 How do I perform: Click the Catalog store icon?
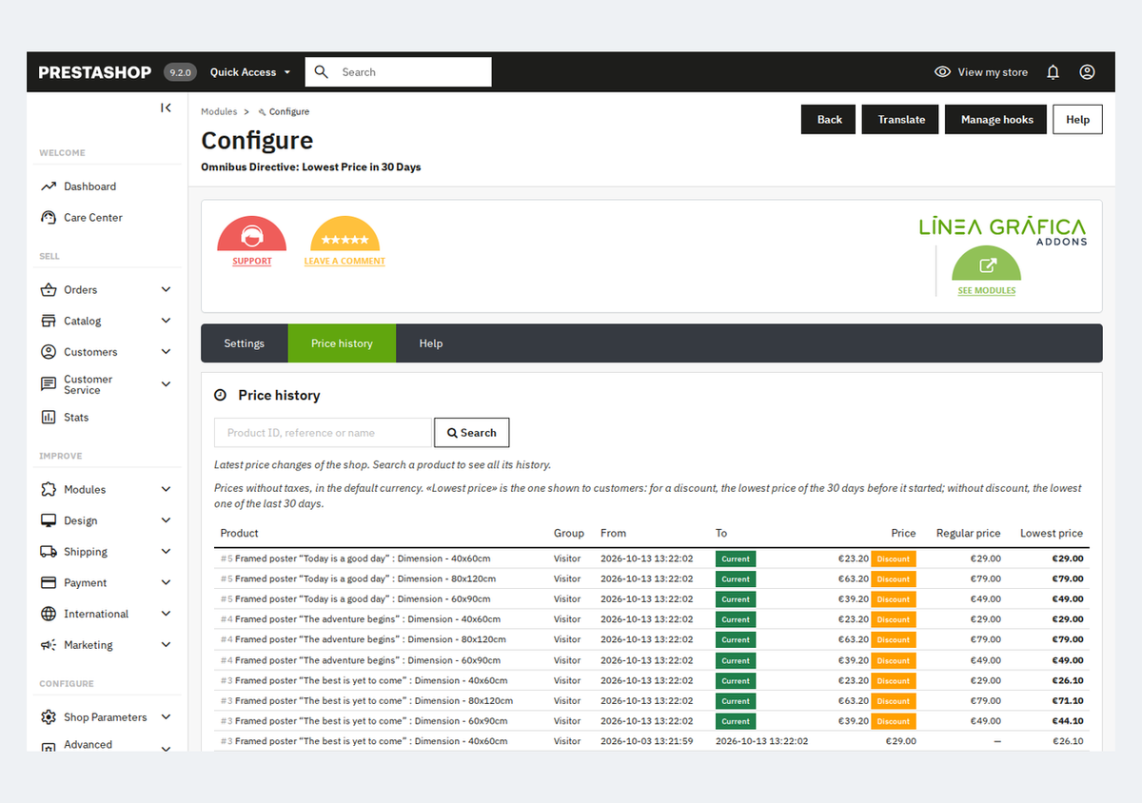(49, 322)
